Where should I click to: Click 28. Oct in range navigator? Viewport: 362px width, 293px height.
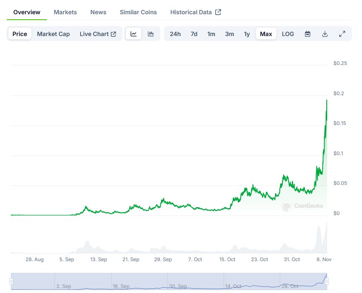point(290,286)
